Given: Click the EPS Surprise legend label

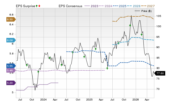Looking at the screenshot, I should coord(25,6).
